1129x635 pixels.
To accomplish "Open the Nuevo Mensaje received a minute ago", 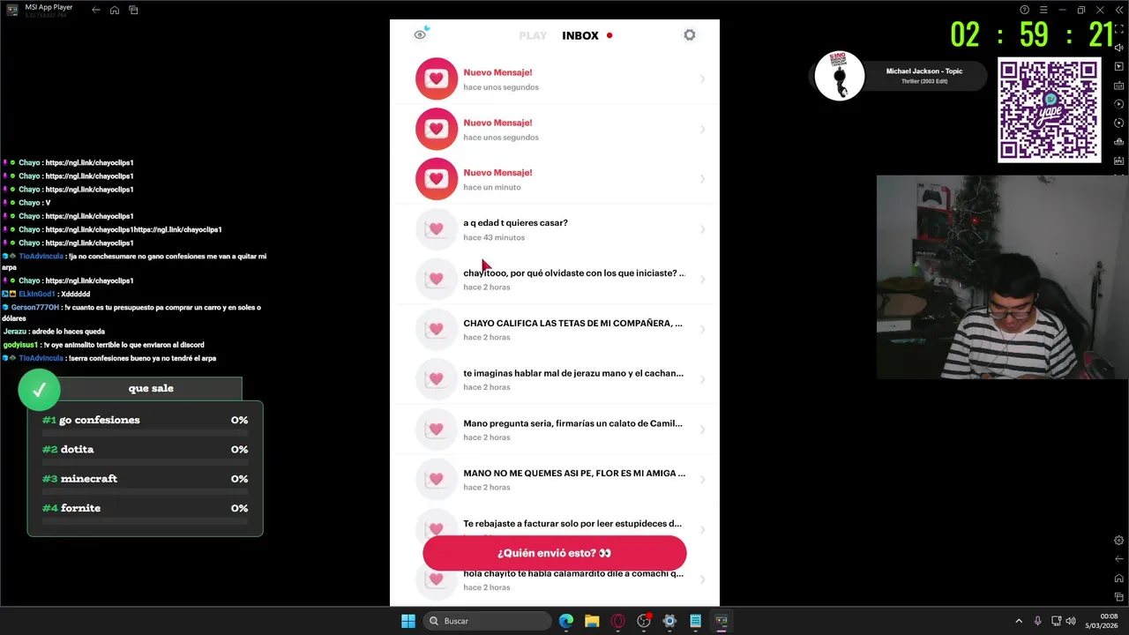I will (x=555, y=179).
